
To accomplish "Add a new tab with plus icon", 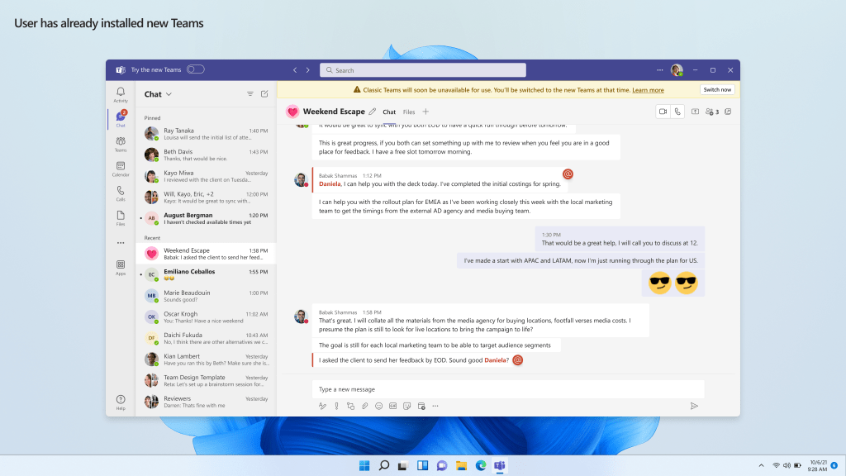I will tap(426, 112).
